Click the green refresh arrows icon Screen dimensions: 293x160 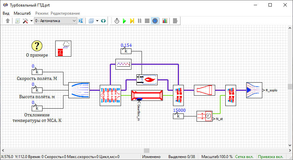click(103, 21)
